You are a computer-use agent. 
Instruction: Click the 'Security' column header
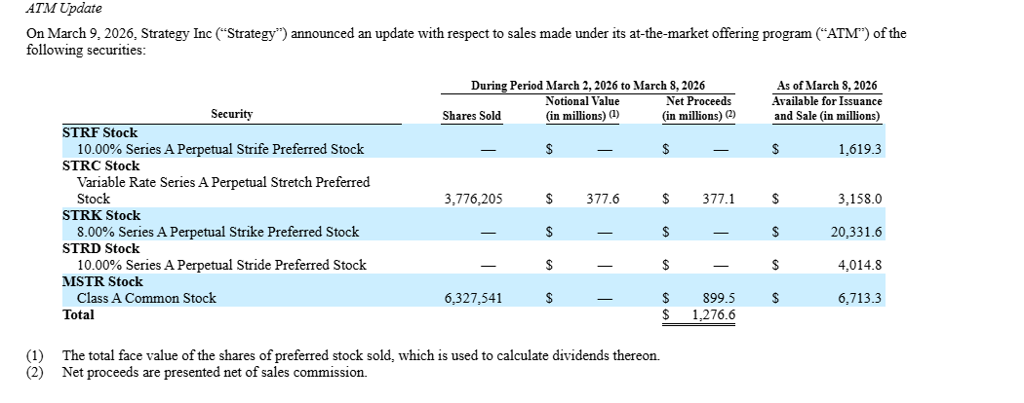click(232, 114)
